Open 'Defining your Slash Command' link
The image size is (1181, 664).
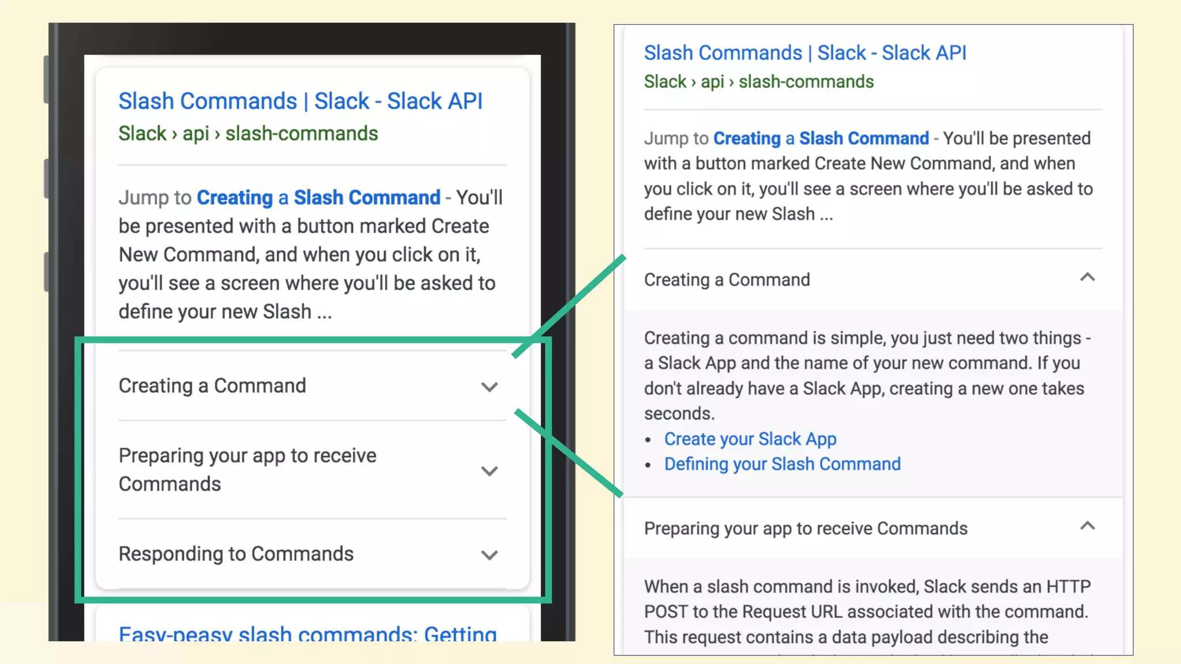point(782,464)
